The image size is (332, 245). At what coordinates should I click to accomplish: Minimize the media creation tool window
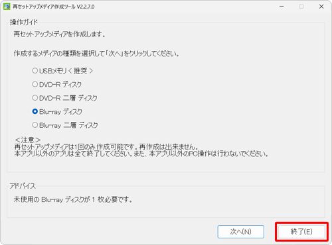click(282, 7)
